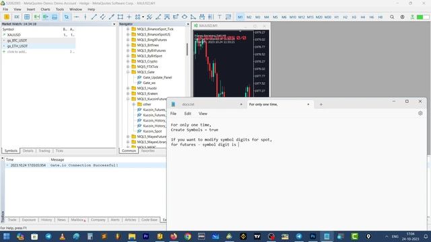
Task: Select the Gate.io Connection Successful log row
Action: click(x=86, y=165)
